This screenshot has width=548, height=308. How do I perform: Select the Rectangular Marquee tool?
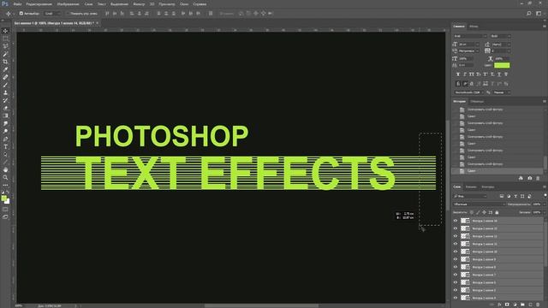coord(5,38)
